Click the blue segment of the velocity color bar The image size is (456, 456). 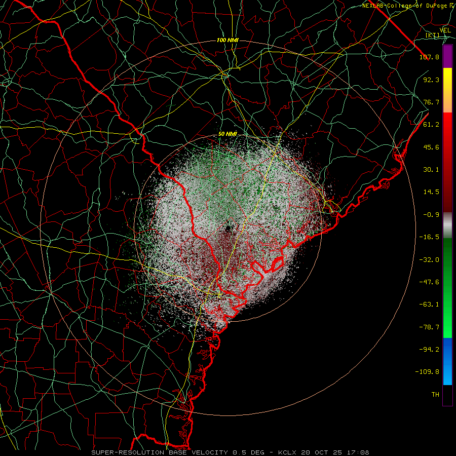[x=447, y=361]
